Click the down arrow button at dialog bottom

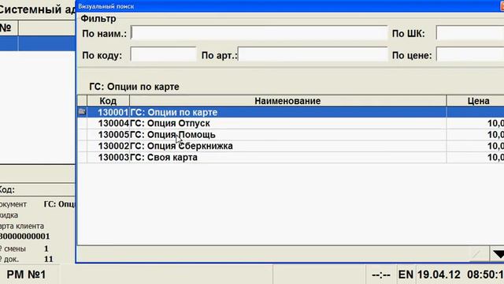(x=497, y=254)
